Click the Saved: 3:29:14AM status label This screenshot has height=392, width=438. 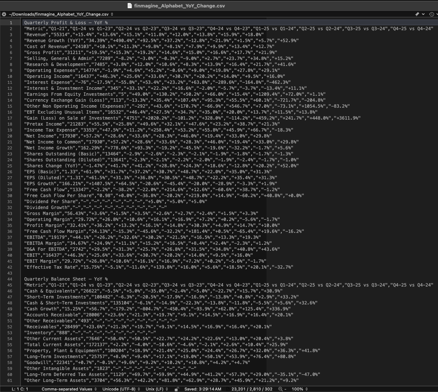tap(203, 389)
